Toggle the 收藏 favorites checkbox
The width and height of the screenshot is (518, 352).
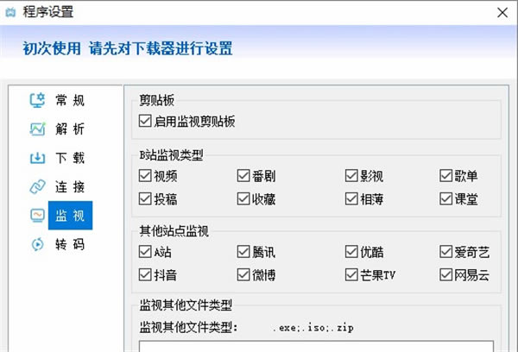244,198
